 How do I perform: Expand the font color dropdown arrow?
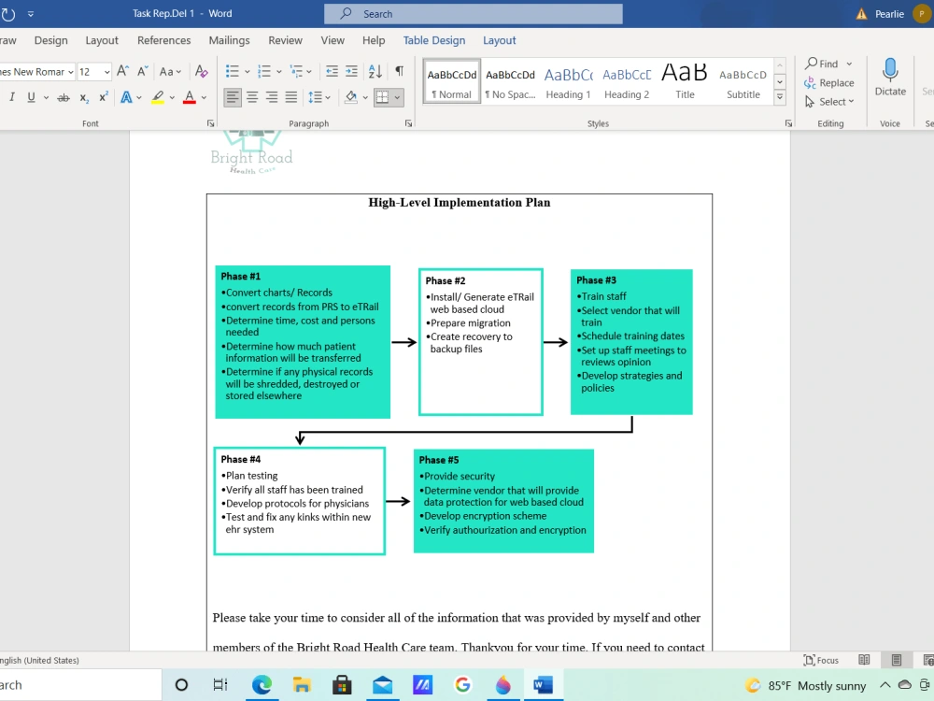pyautogui.click(x=204, y=97)
